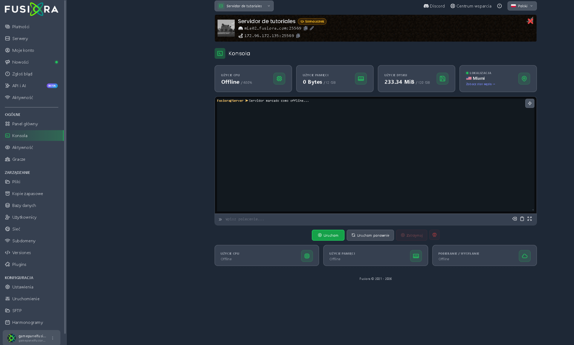
Task: Click the location pin icon in Lokalizacja card
Action: (x=524, y=79)
